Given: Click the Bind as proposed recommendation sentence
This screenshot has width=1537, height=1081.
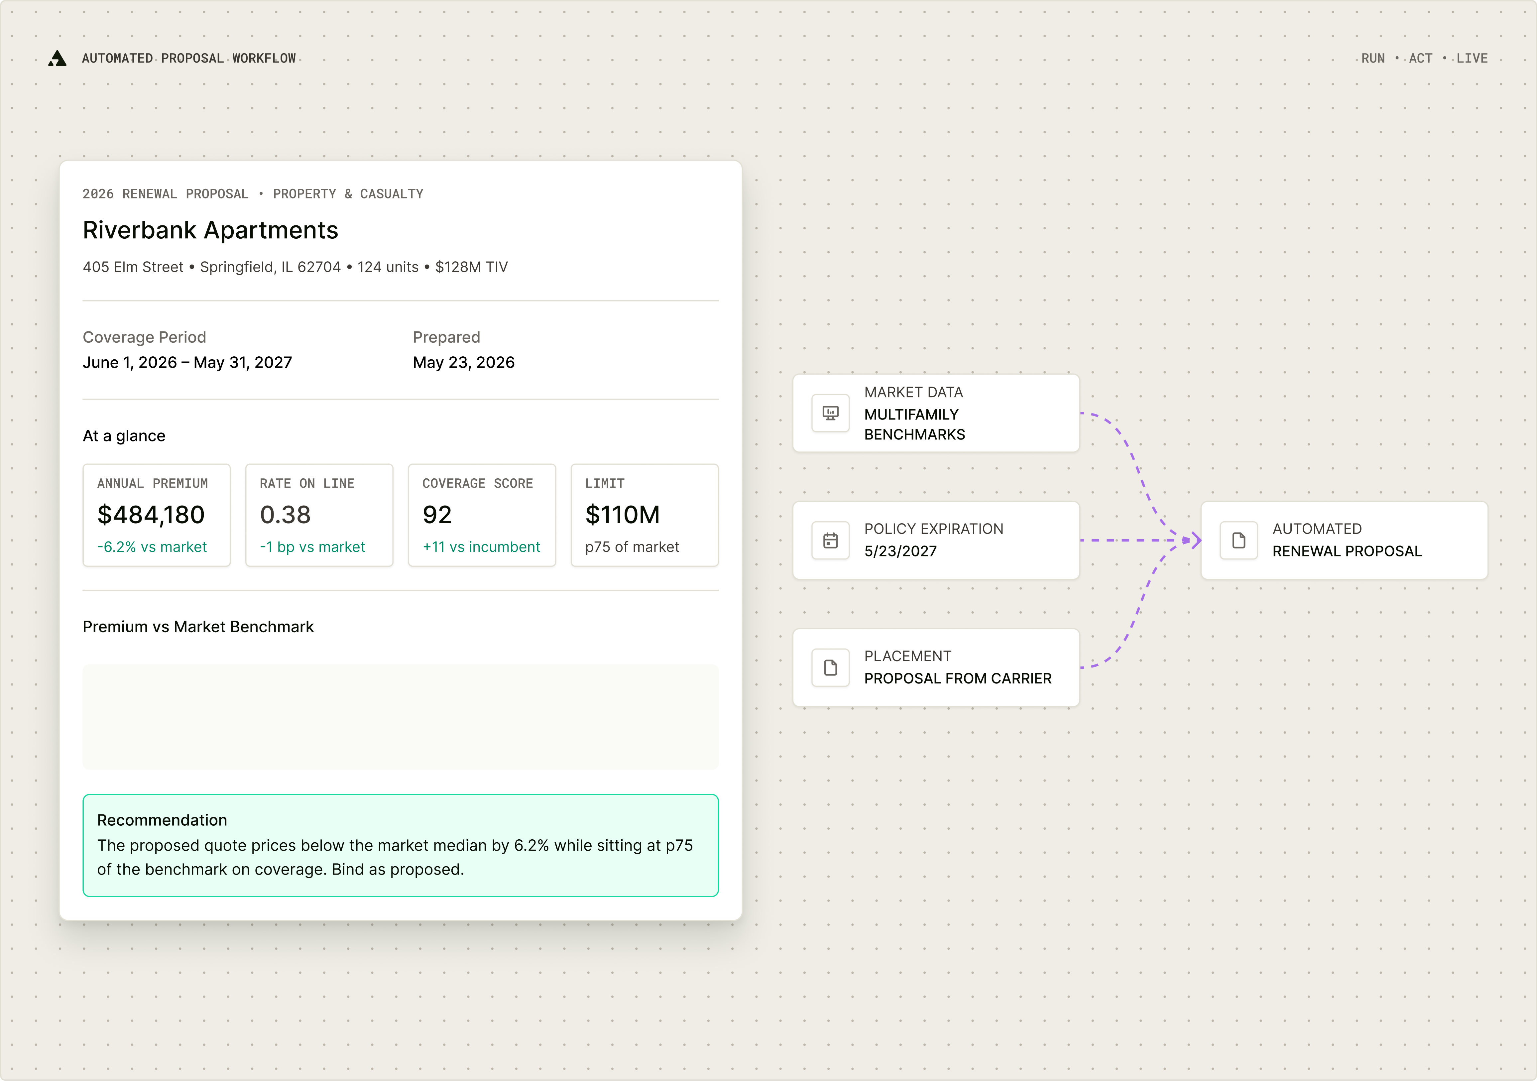Looking at the screenshot, I should tap(398, 869).
